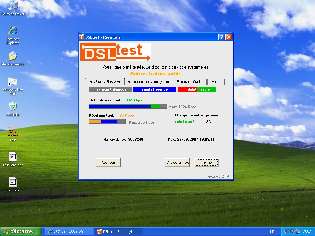Open the Mes documents folder icon
The width and height of the screenshot is (315, 236).
13,56
